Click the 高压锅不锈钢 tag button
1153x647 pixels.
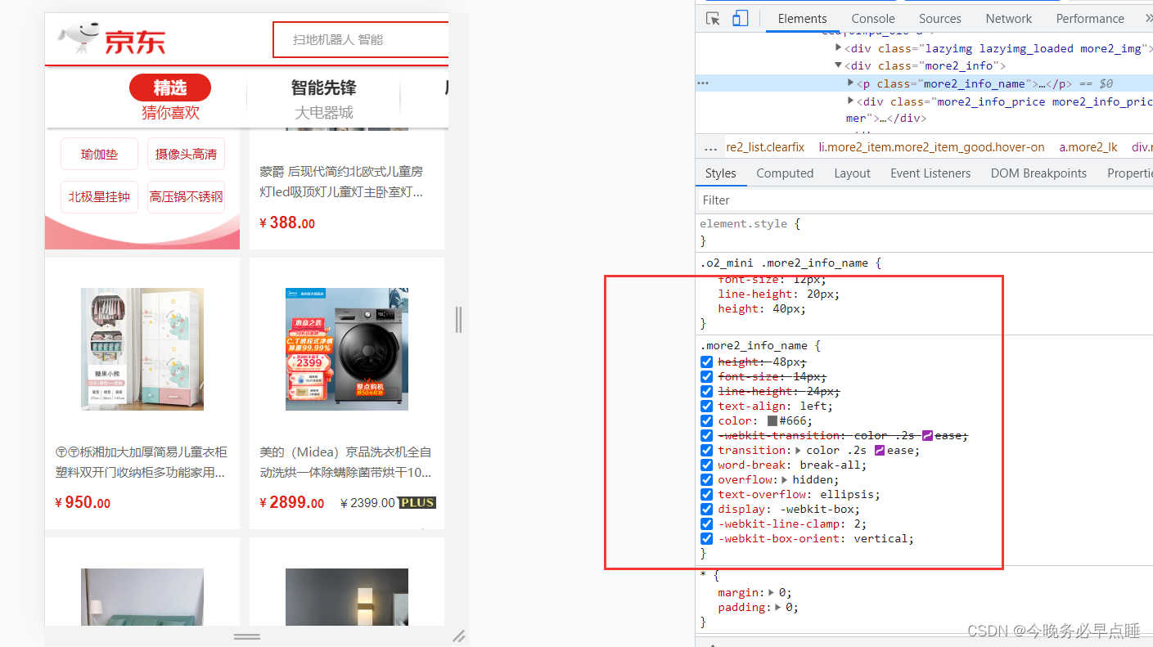pyautogui.click(x=186, y=197)
